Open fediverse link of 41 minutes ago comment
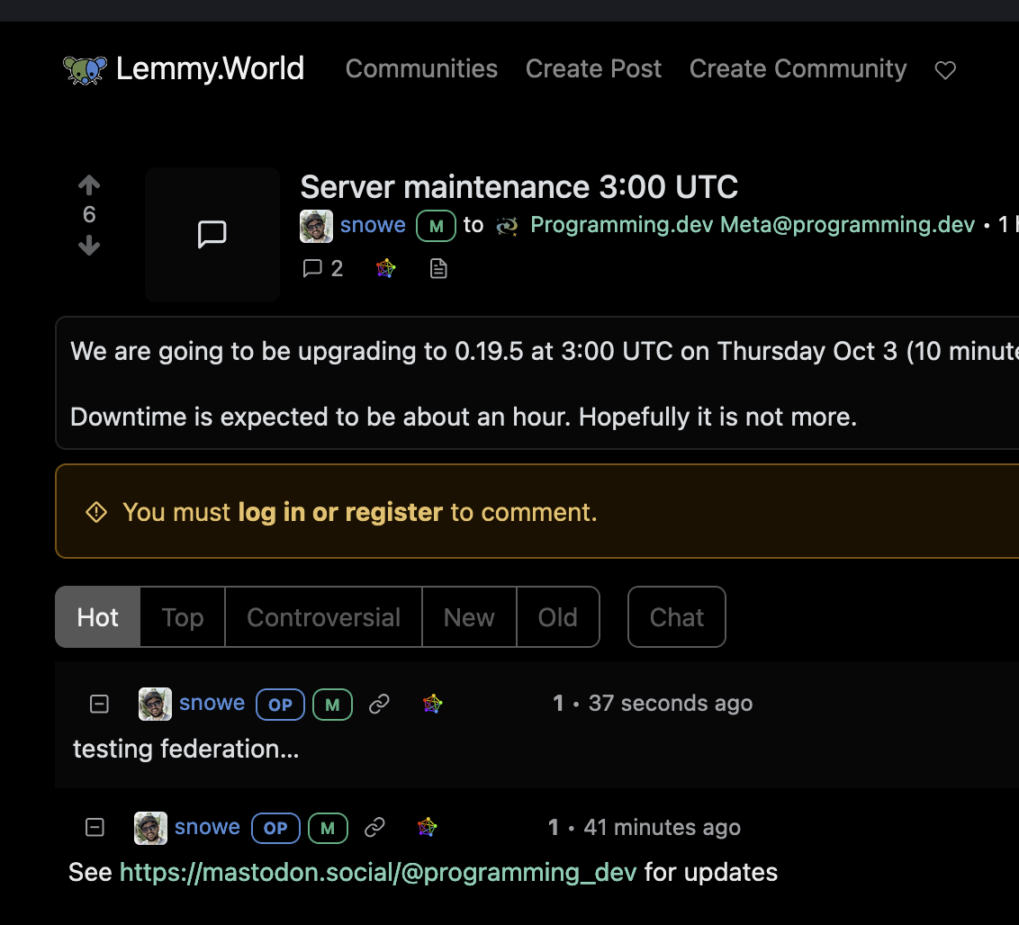This screenshot has width=1019, height=925. click(x=427, y=828)
